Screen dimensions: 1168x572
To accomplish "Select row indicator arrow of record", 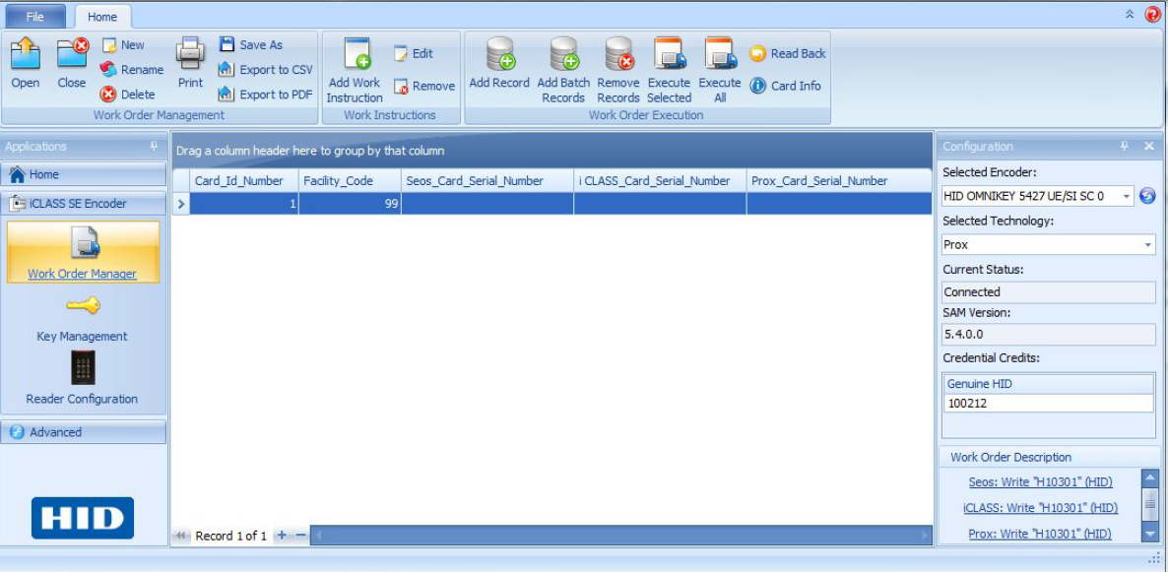I will (x=181, y=204).
